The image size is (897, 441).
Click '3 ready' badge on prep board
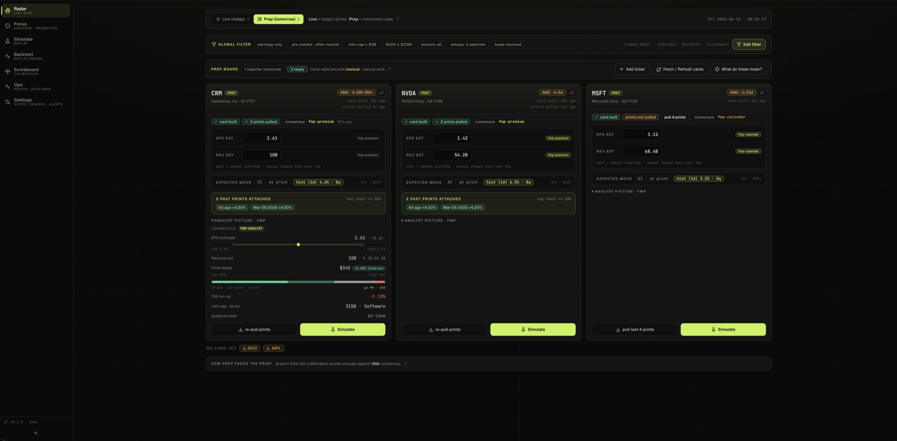(x=297, y=69)
